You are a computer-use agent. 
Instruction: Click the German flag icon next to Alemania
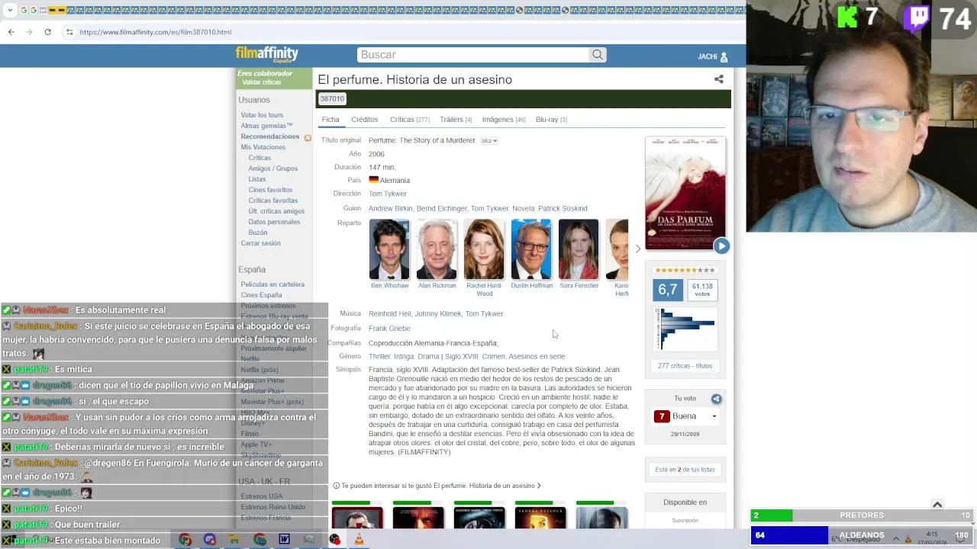pos(373,180)
